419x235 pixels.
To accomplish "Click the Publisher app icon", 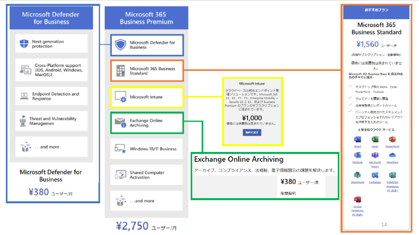I will [x=392, y=175].
